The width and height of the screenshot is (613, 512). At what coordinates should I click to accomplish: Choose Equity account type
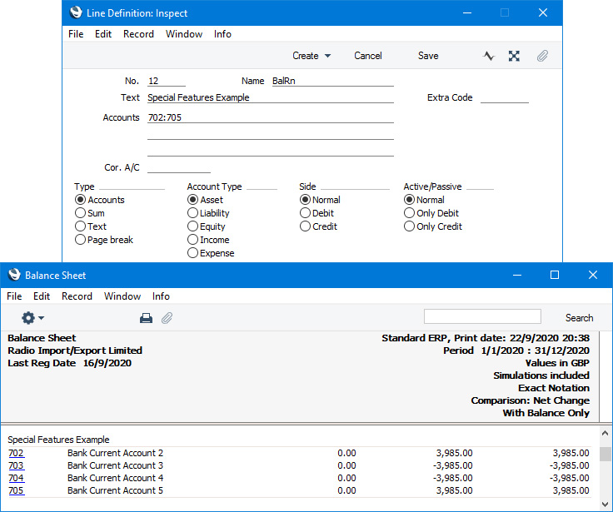click(x=192, y=226)
